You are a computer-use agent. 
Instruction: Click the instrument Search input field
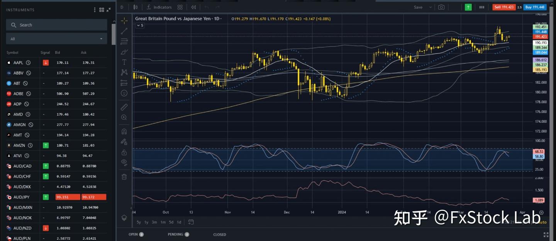56,25
